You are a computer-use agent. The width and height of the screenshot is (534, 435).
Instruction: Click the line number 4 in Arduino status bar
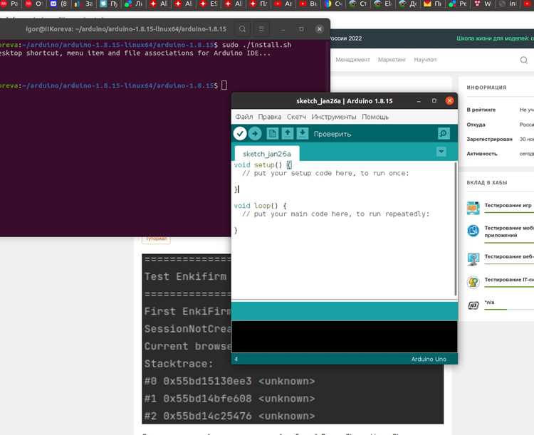[236, 359]
